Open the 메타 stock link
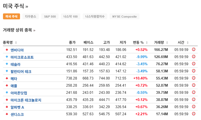201x120 pixels. (x=14, y=79)
